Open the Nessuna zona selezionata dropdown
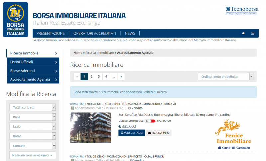The image size is (266, 161). tap(33, 155)
